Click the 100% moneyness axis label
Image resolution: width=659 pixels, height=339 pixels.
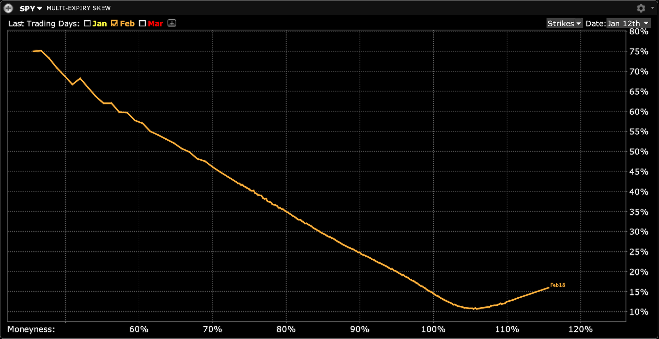click(433, 329)
